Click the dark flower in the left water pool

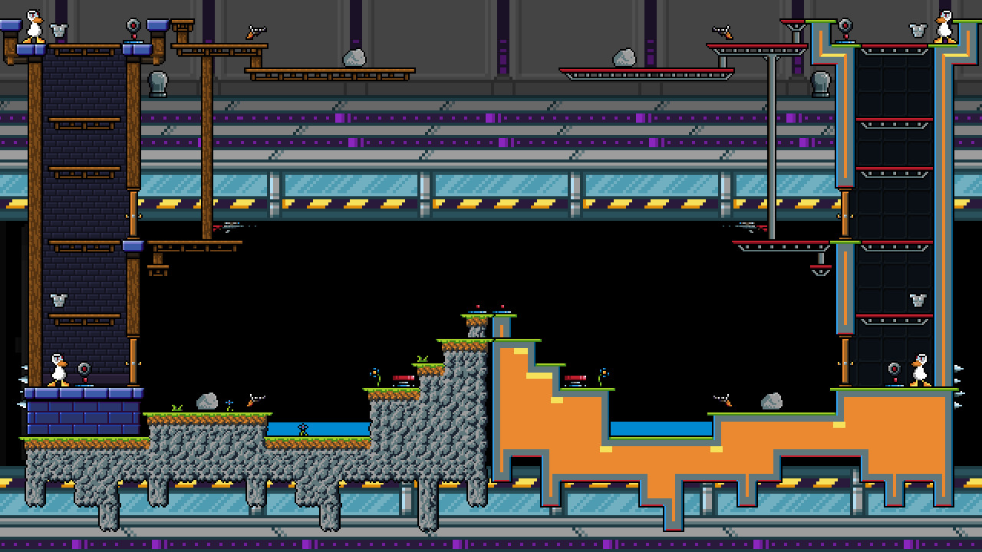[302, 430]
